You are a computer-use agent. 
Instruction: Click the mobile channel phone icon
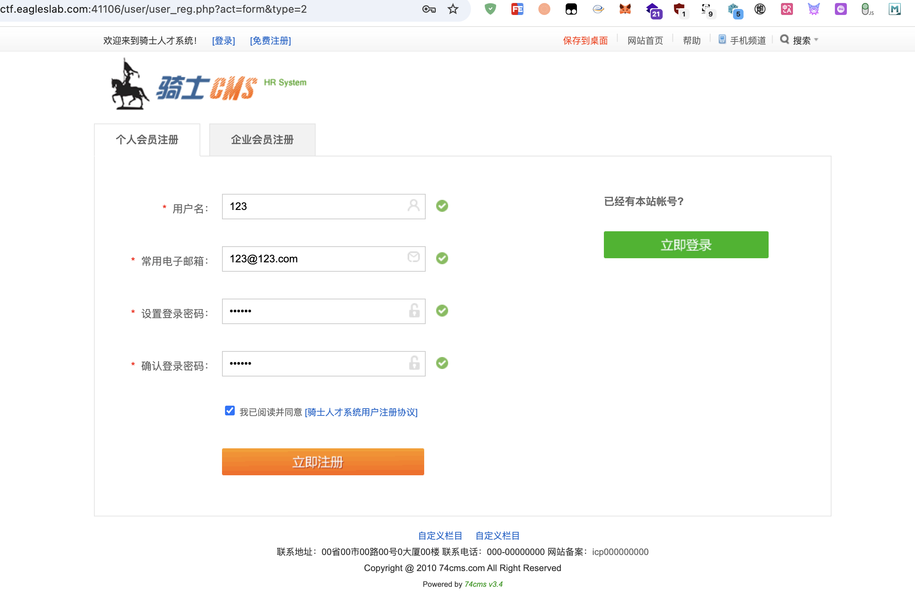(x=722, y=40)
